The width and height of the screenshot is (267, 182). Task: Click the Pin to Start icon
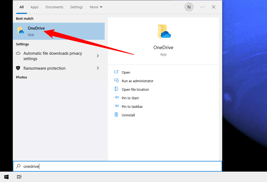click(x=116, y=98)
